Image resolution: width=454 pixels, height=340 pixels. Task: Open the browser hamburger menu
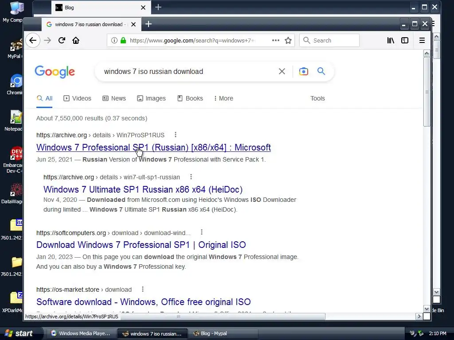[422, 40]
